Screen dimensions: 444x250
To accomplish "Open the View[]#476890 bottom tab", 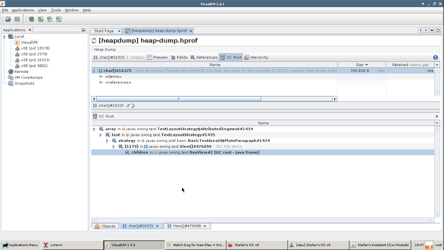I will tap(187, 226).
